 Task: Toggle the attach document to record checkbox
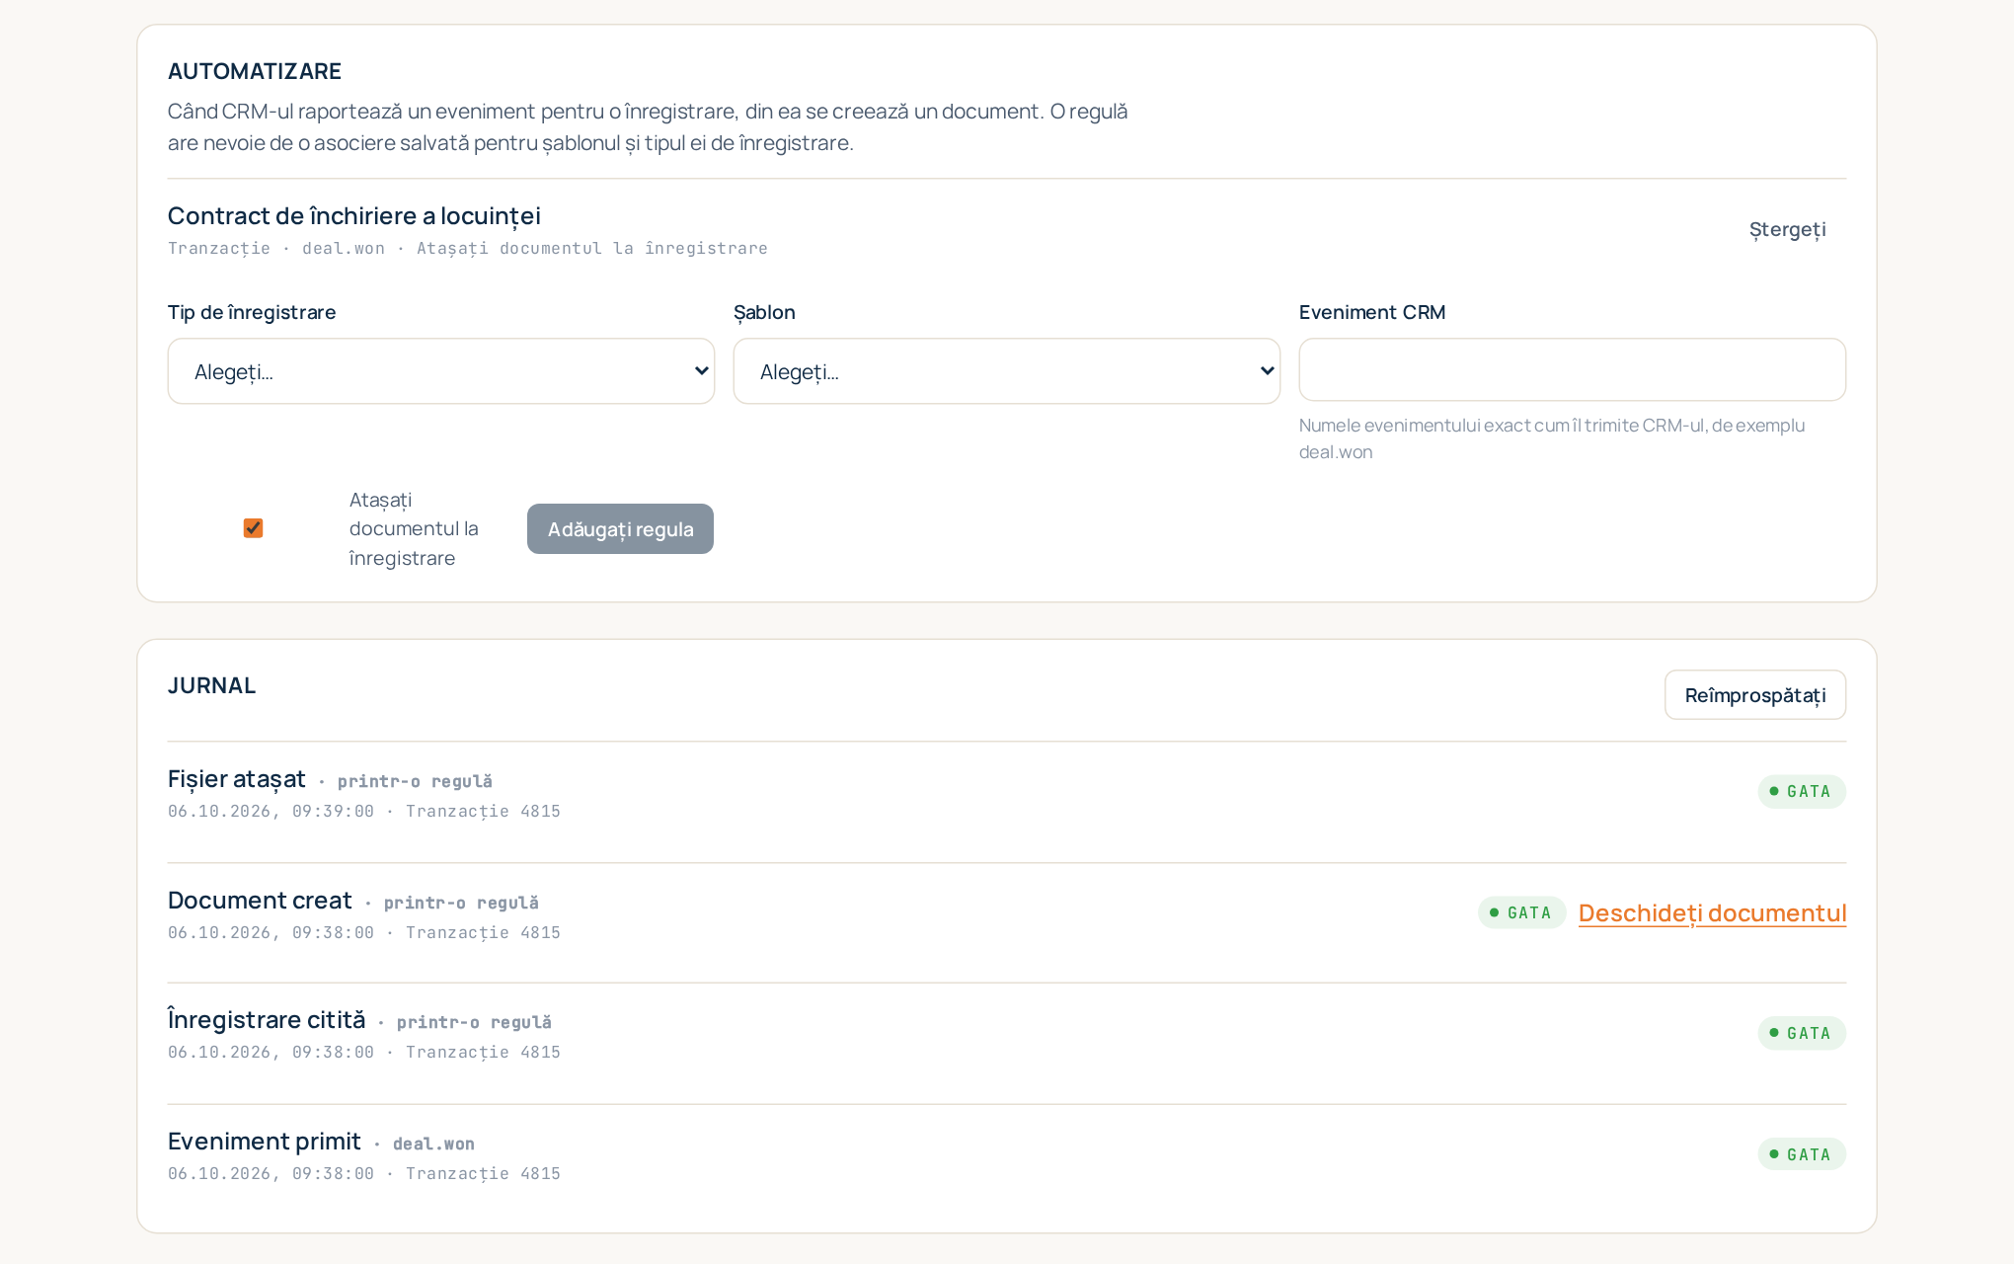pos(253,528)
